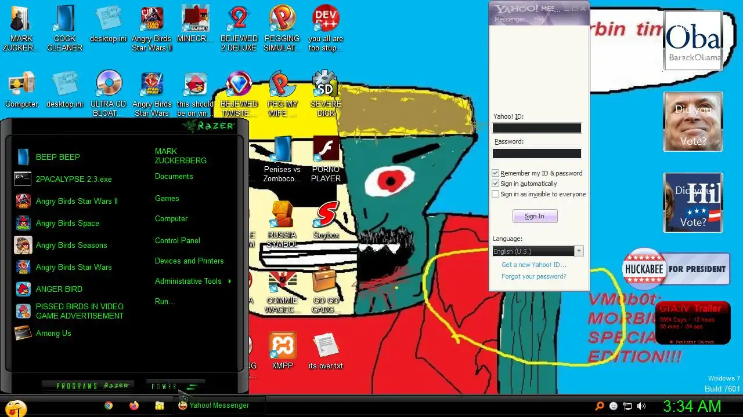This screenshot has width=743, height=417.
Task: Uncheck 'Sign in automatically'
Action: pyautogui.click(x=495, y=184)
